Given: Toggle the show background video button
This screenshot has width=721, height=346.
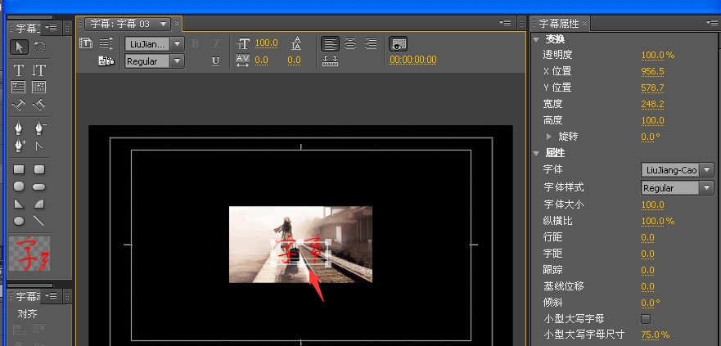Looking at the screenshot, I should [x=399, y=43].
